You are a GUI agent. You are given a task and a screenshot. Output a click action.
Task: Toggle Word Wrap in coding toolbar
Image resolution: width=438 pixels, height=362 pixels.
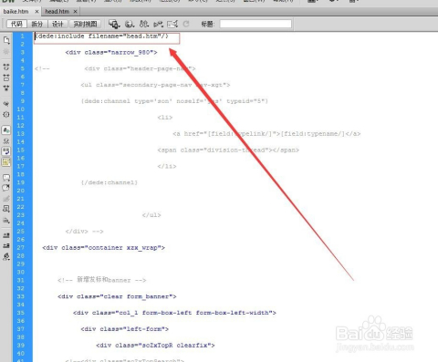[6, 151]
